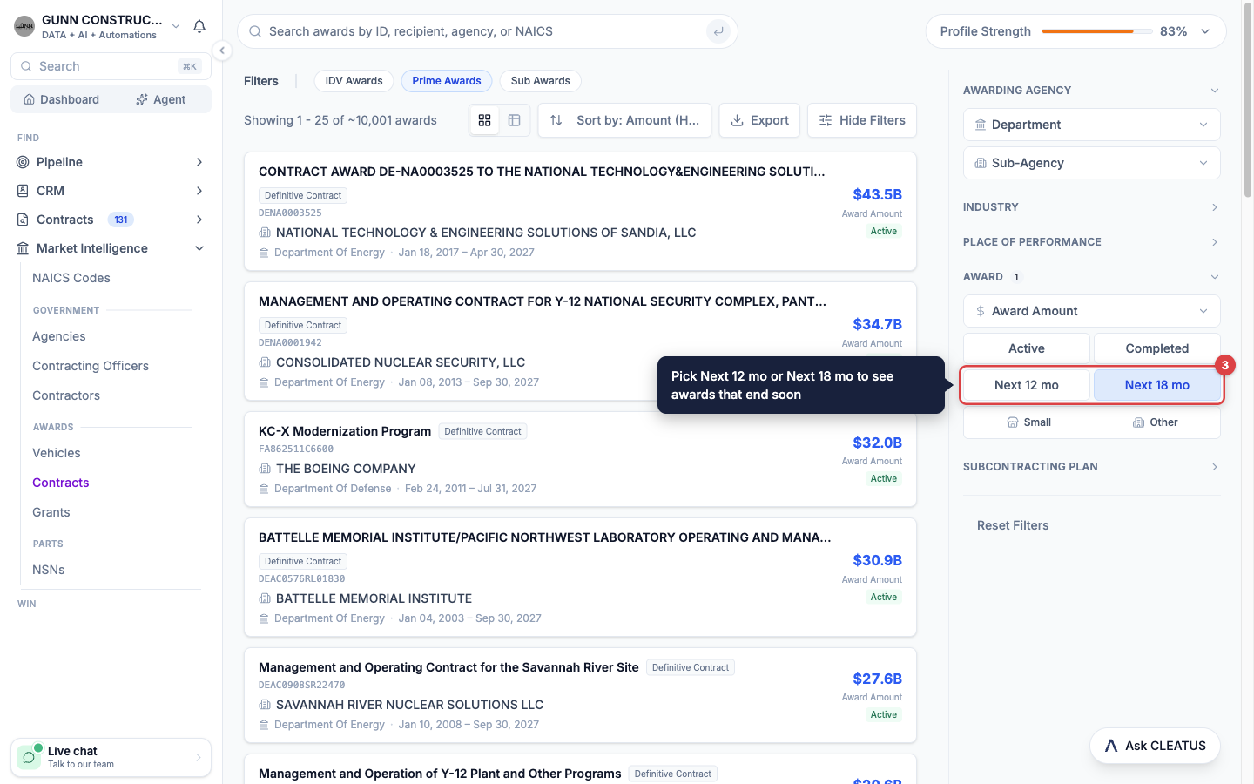Toggle the Other business filter
The width and height of the screenshot is (1254, 784).
click(x=1155, y=422)
